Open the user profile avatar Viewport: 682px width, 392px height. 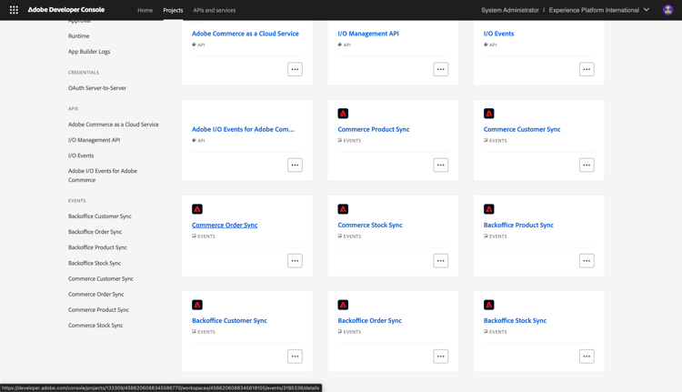667,10
